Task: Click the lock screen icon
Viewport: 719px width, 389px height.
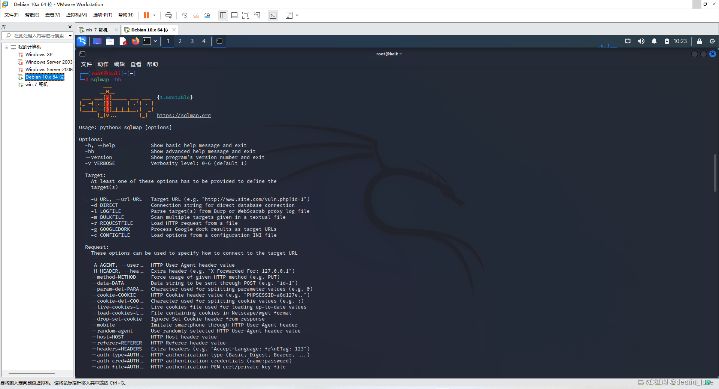Action: coord(700,41)
